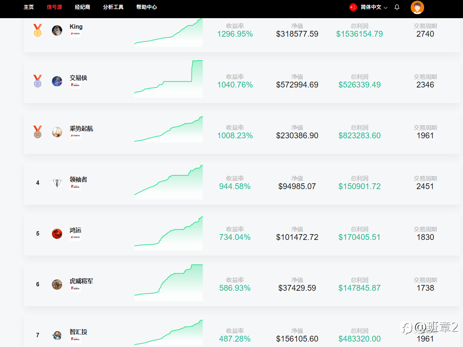
Task: Click the China flag language icon
Action: [353, 7]
